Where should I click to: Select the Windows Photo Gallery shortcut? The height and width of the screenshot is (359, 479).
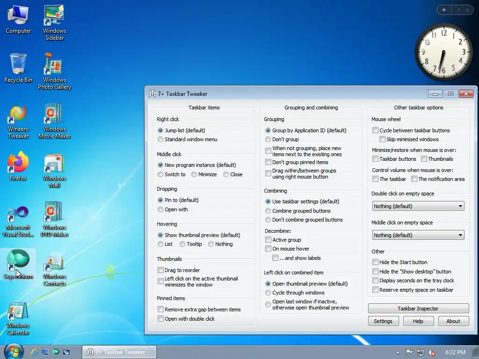point(54,72)
